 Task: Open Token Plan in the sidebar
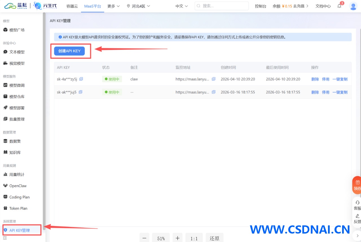(x=18, y=208)
